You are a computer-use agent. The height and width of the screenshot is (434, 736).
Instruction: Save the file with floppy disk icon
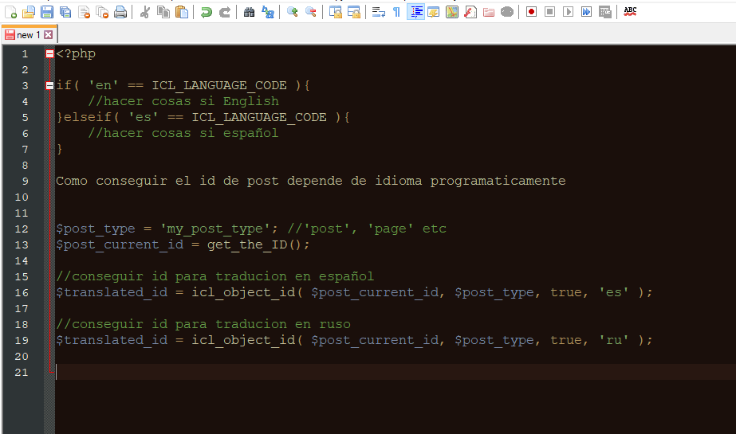click(47, 12)
